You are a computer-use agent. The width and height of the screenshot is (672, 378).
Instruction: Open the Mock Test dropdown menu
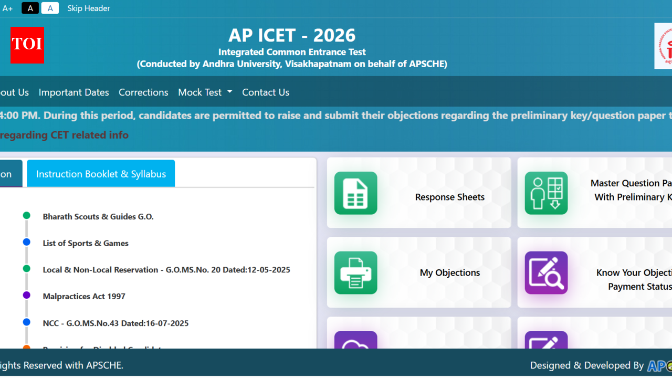205,92
